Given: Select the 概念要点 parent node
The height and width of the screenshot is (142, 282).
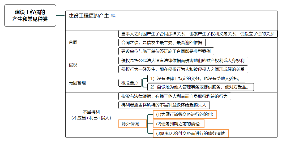Looking at the screenshot, I should [130, 83].
